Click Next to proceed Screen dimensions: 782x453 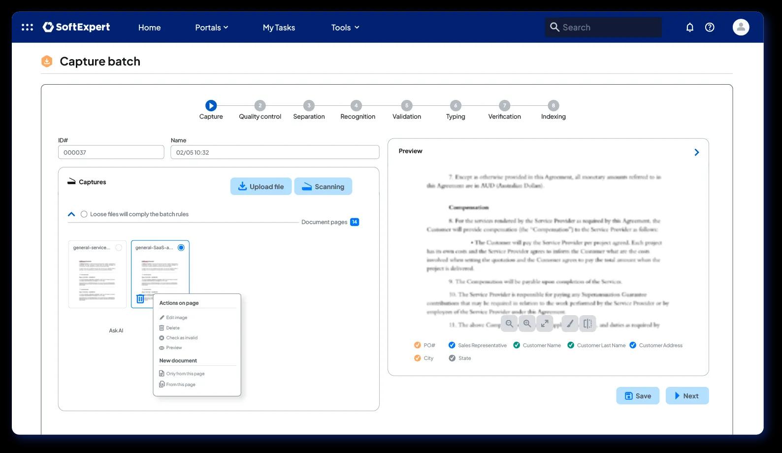pos(687,396)
